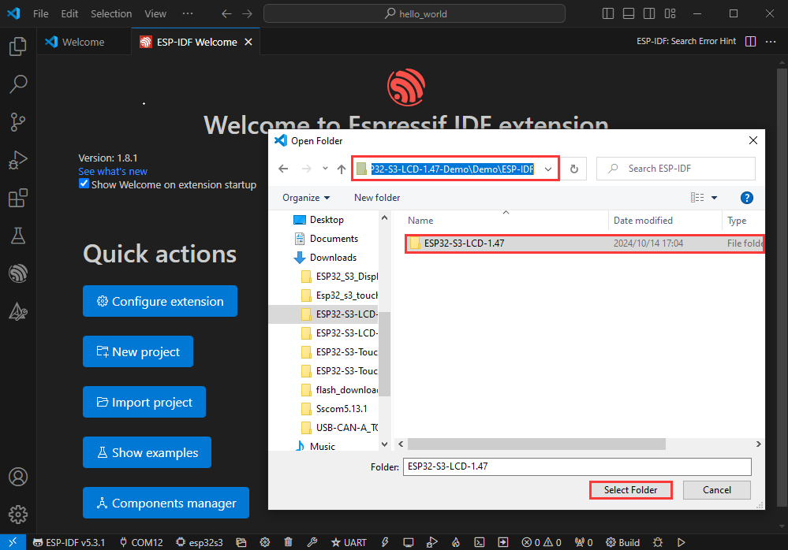This screenshot has height=550, width=788.
Task: Click the blue help icon in dialog
Action: pyautogui.click(x=746, y=198)
